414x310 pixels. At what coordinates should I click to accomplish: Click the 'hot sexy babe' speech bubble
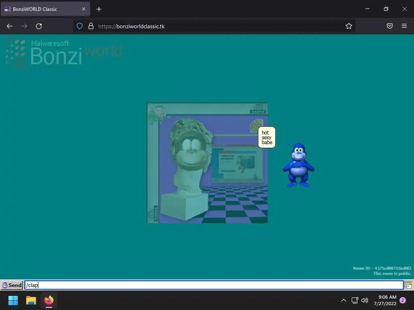coord(267,137)
